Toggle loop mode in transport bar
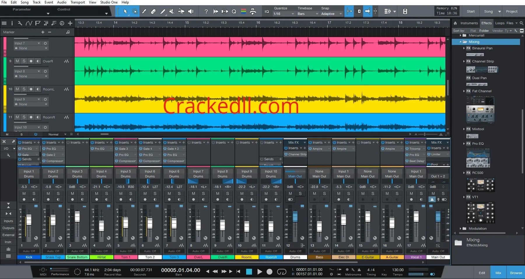 click(x=281, y=272)
